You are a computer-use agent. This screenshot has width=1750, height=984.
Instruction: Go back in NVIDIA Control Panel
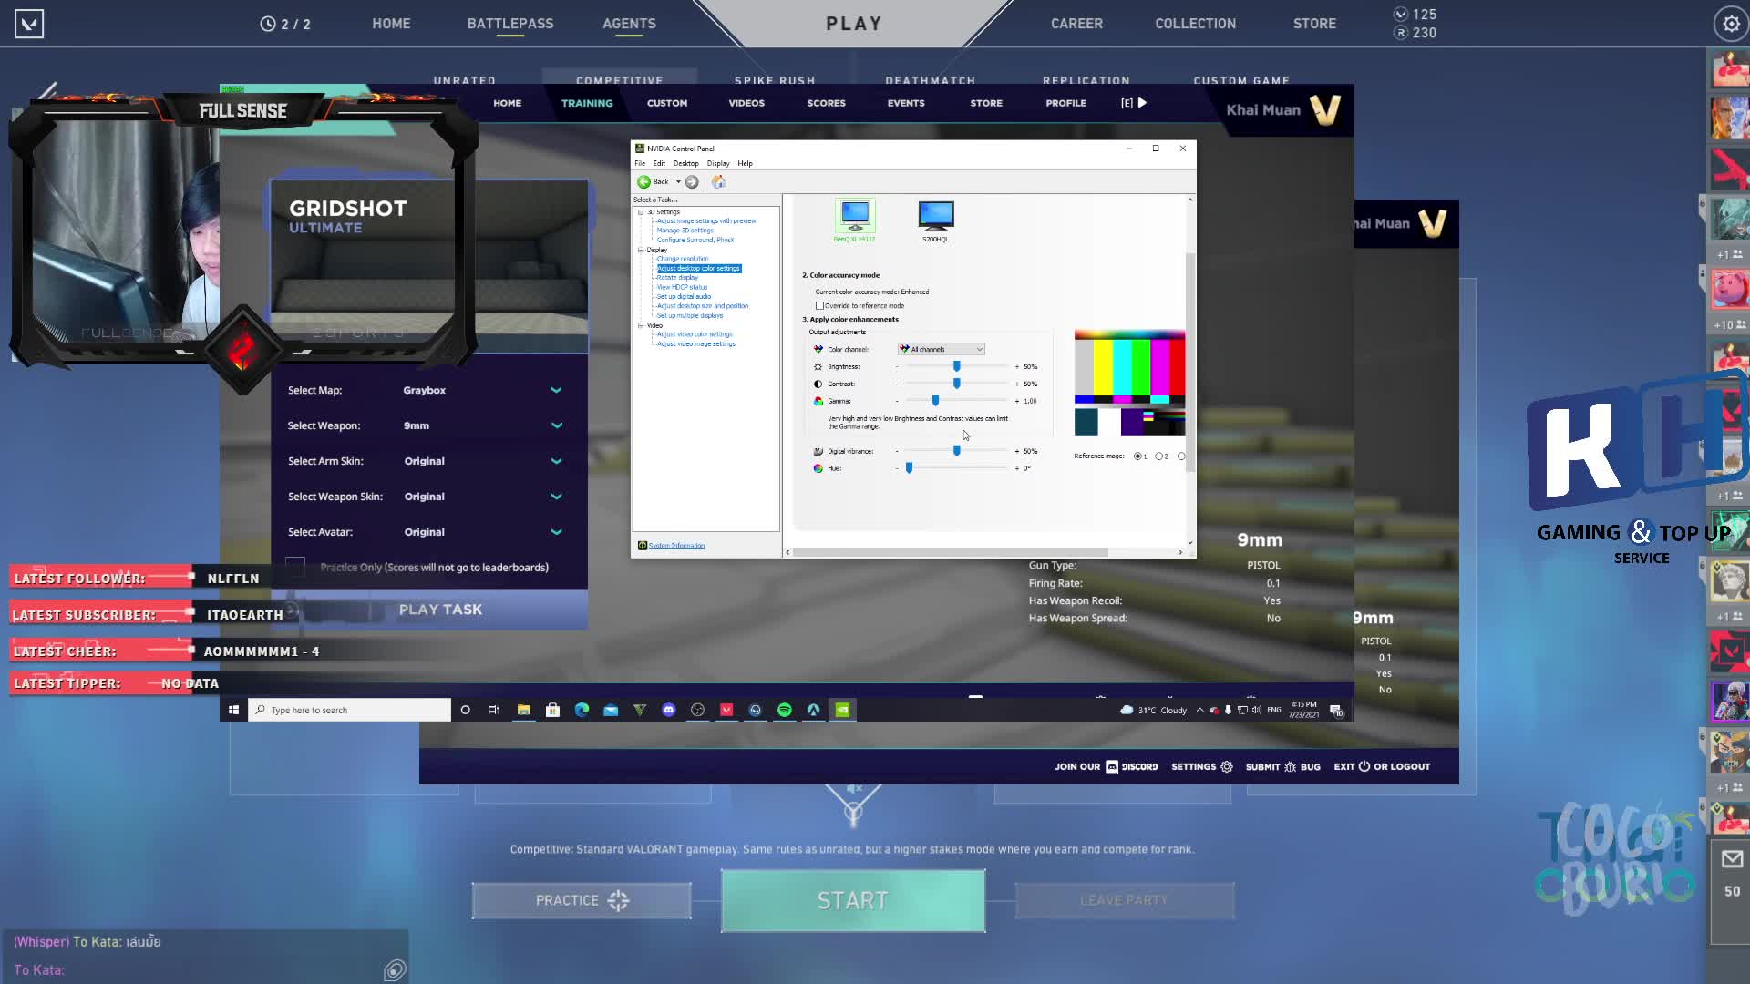[x=653, y=181]
